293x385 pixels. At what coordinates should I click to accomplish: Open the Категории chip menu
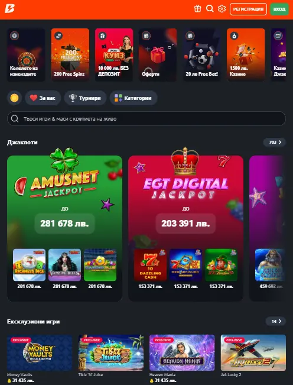134,98
